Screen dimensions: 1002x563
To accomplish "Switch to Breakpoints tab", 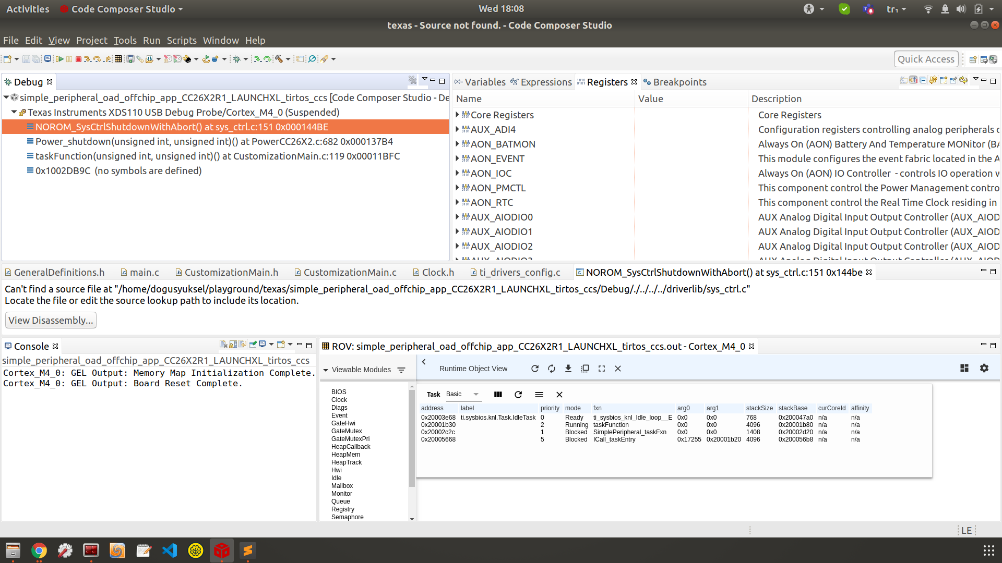I will pos(675,82).
